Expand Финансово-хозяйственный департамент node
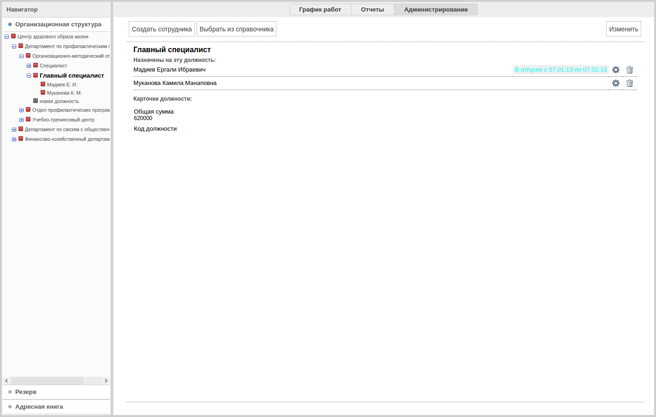The image size is (656, 417). [14, 139]
